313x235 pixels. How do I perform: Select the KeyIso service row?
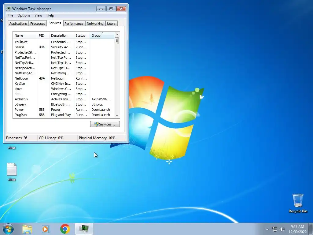point(64,84)
